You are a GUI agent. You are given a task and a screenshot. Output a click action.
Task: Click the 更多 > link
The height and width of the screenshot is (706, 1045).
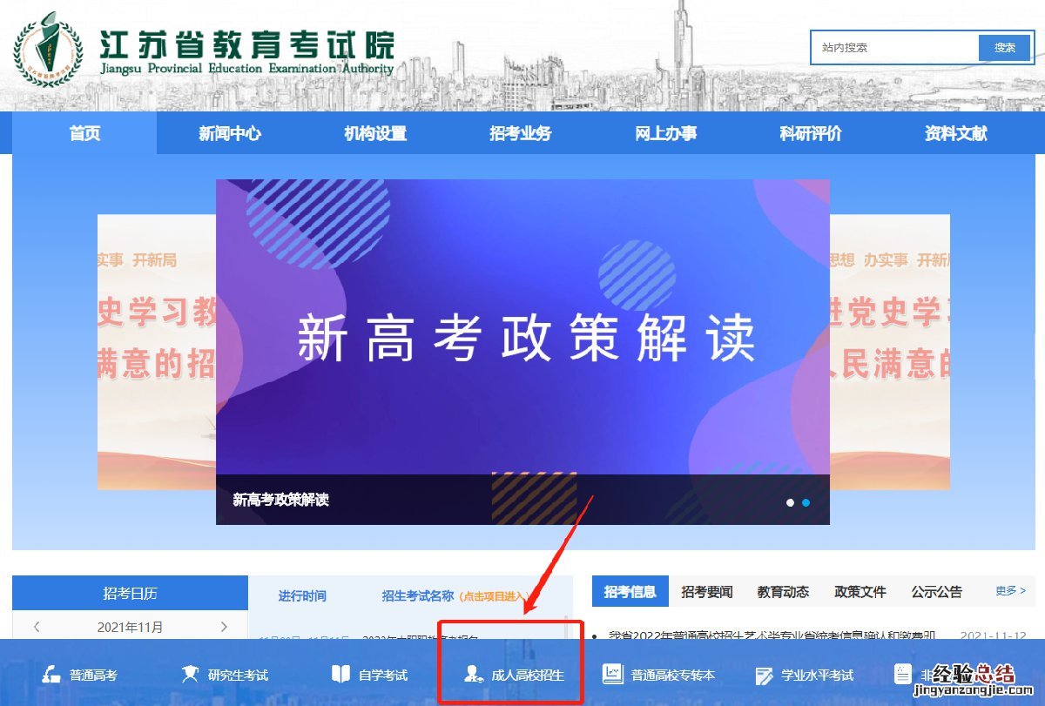[x=1010, y=591]
